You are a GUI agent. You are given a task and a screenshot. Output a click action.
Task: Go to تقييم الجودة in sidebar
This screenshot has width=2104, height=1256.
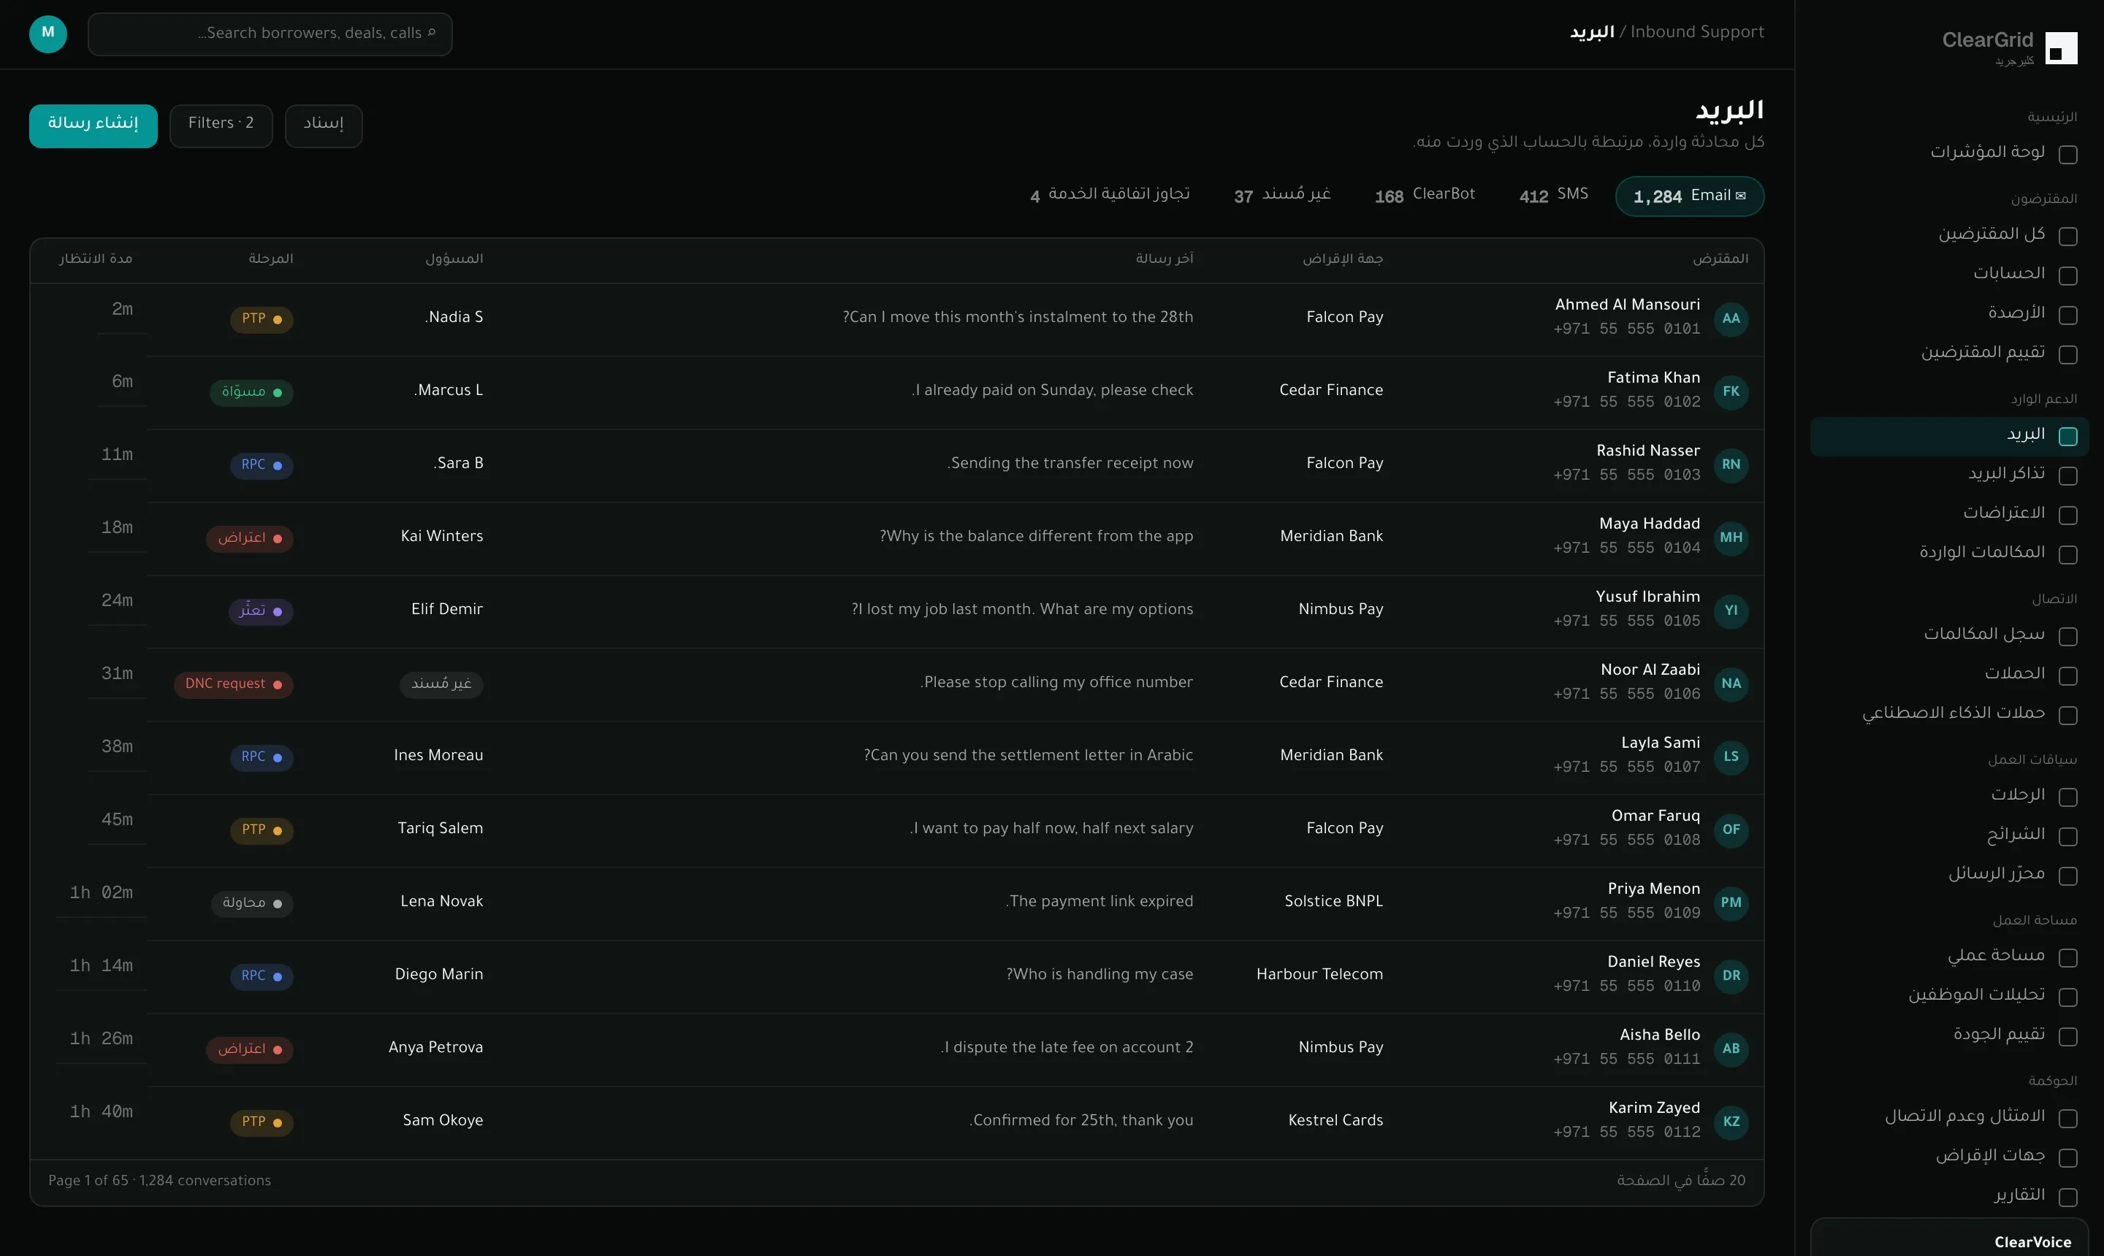click(x=1949, y=1036)
